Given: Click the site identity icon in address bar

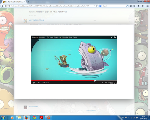Looking at the screenshot, I should click(x=9, y=6).
